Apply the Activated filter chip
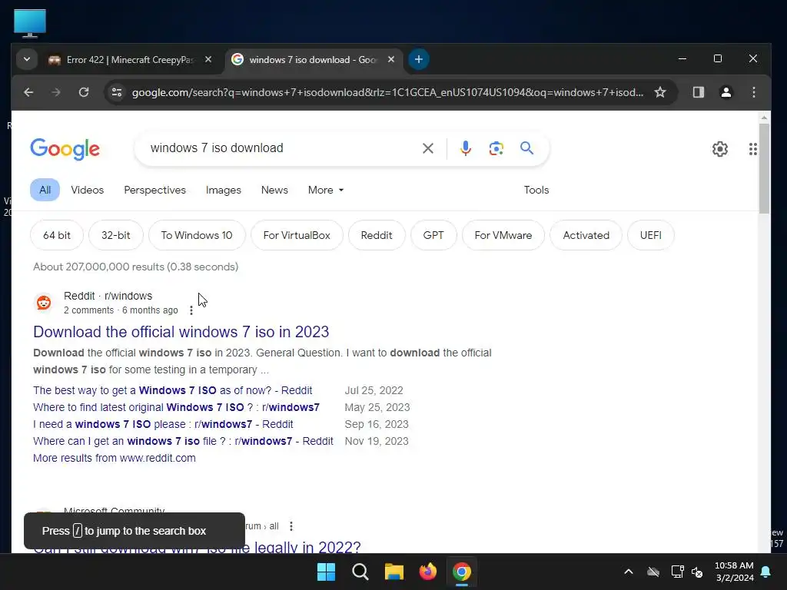 [x=586, y=235]
